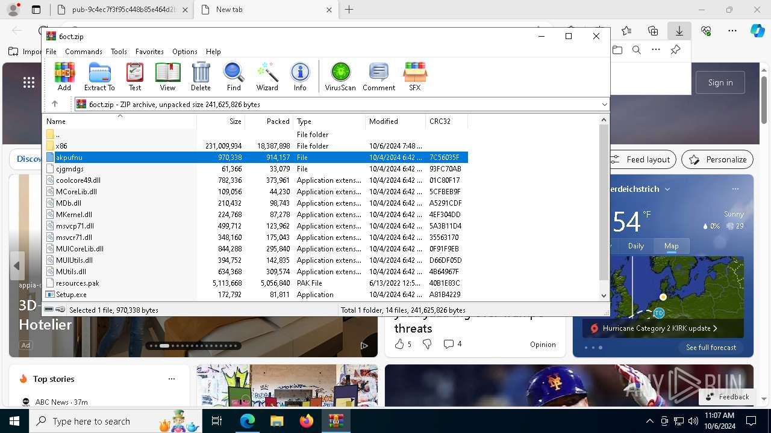This screenshot has height=433, width=771.
Task: Launch the Wizard tool
Action: (x=267, y=76)
